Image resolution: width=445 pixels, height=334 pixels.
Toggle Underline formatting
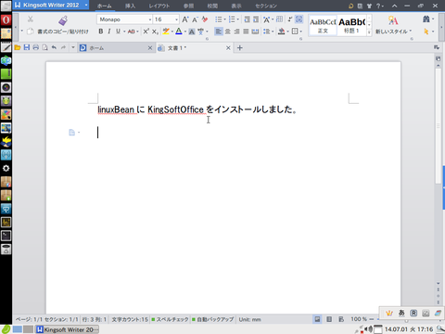118,32
